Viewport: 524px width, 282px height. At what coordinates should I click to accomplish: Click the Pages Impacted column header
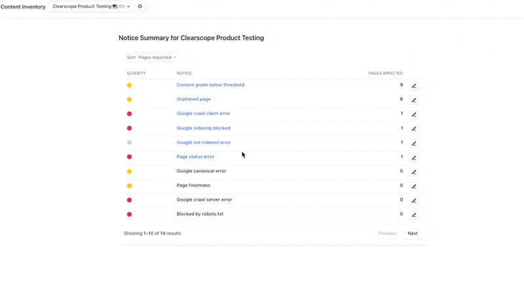point(386,73)
